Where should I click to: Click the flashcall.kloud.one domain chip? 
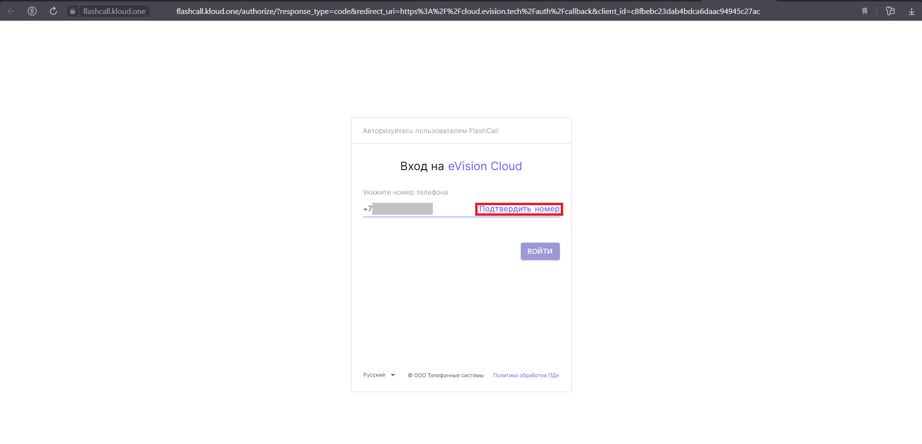114,11
